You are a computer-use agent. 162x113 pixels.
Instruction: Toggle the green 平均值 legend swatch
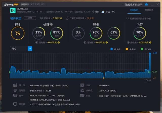click(142, 49)
